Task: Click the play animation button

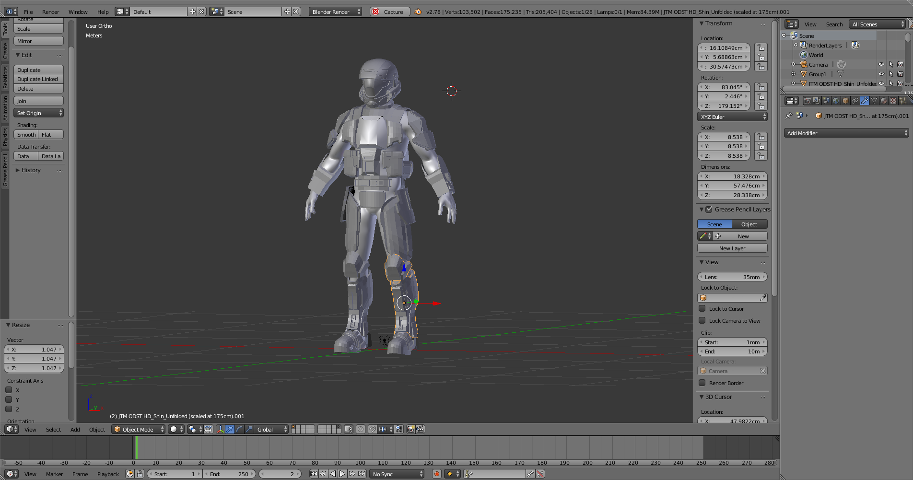Action: [x=342, y=474]
